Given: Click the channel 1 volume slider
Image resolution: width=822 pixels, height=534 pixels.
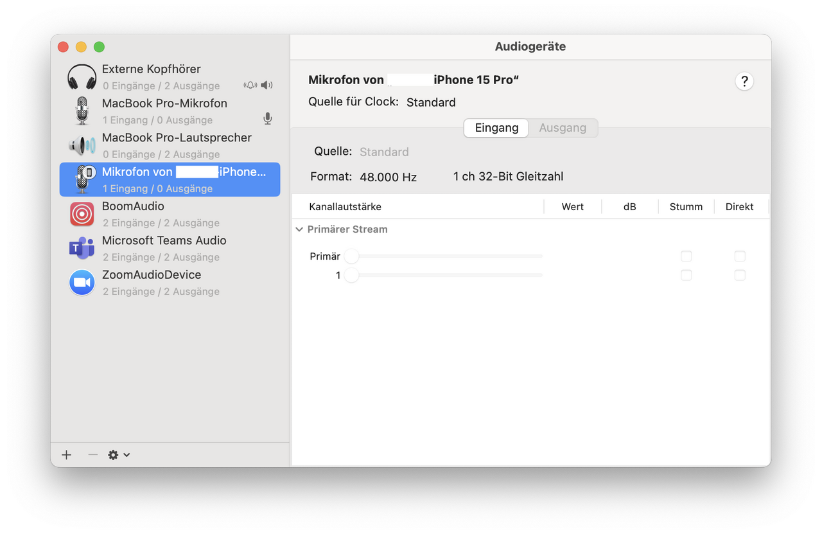Looking at the screenshot, I should [443, 275].
